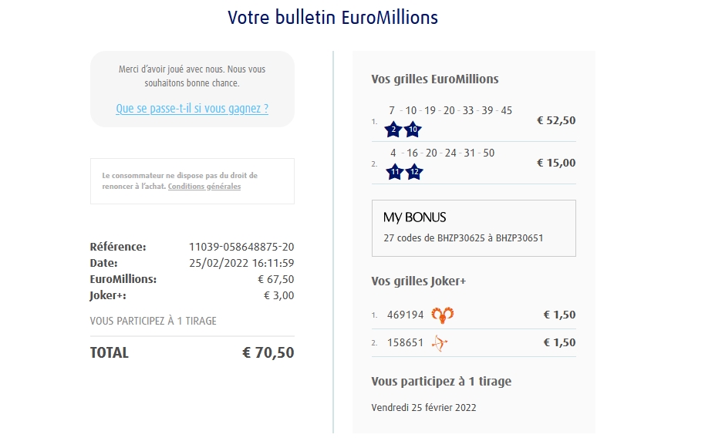Click the Sagittarius bow zodiac icon

click(440, 343)
